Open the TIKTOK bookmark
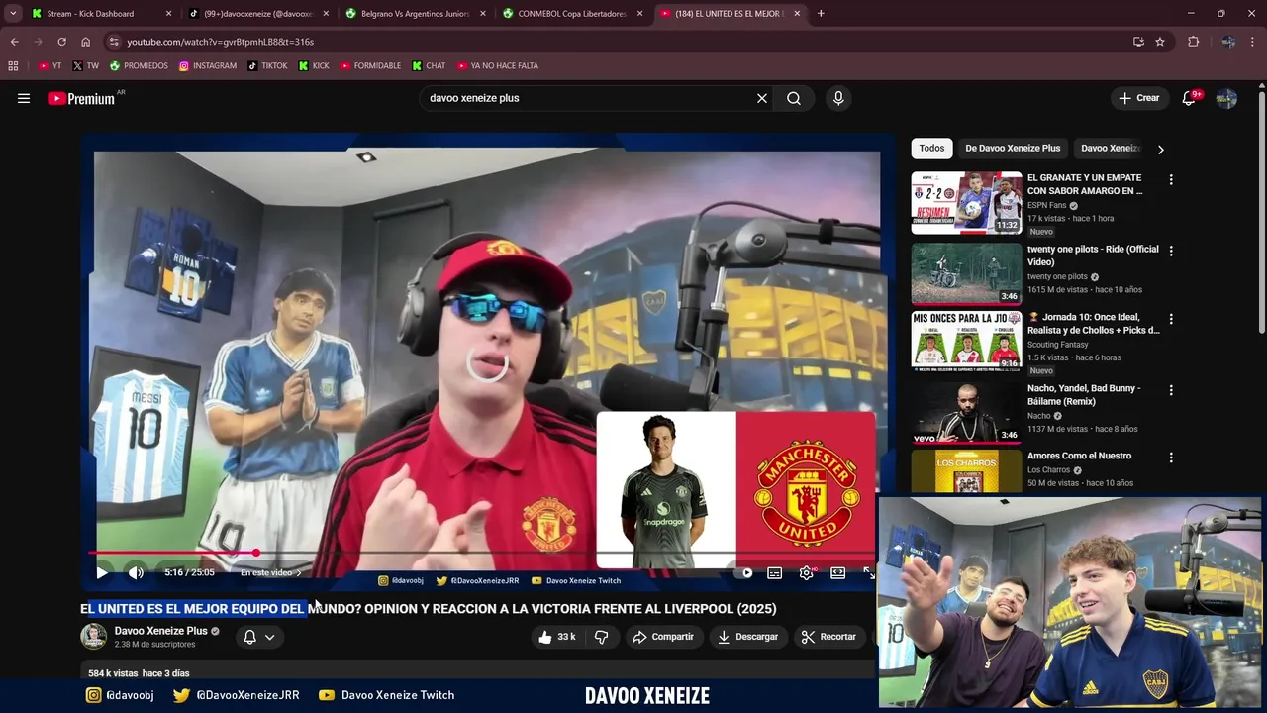The image size is (1267, 713). tap(267, 66)
